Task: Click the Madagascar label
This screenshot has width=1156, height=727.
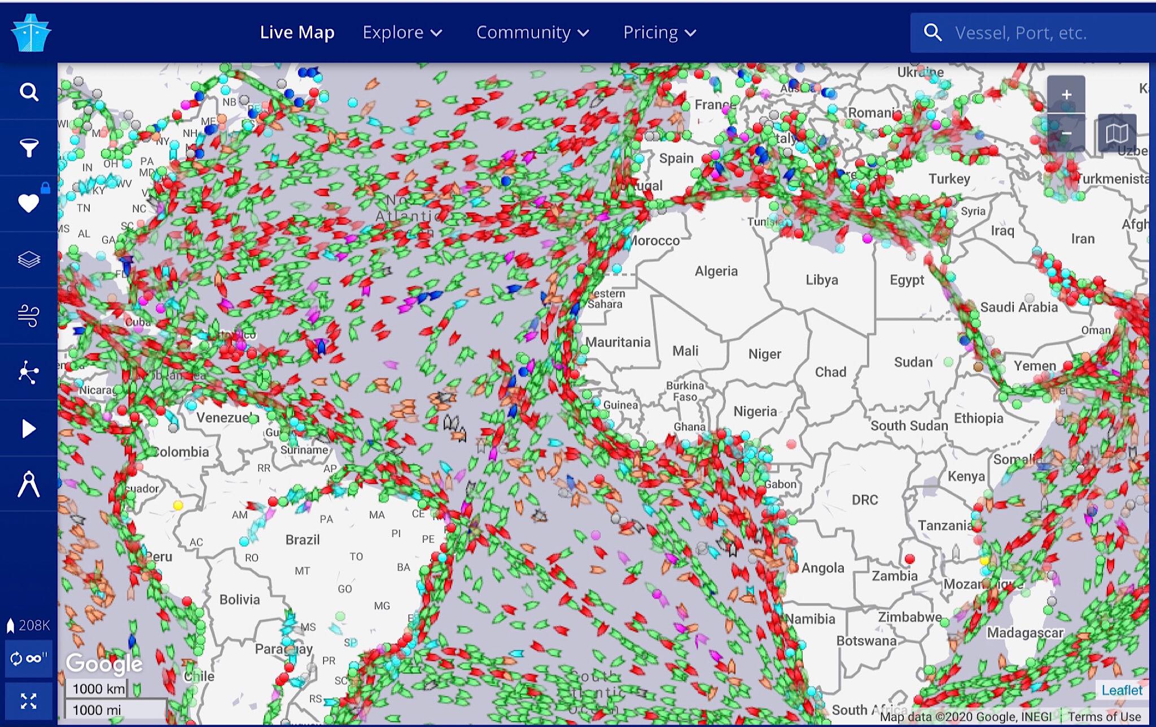Action: (x=1025, y=633)
